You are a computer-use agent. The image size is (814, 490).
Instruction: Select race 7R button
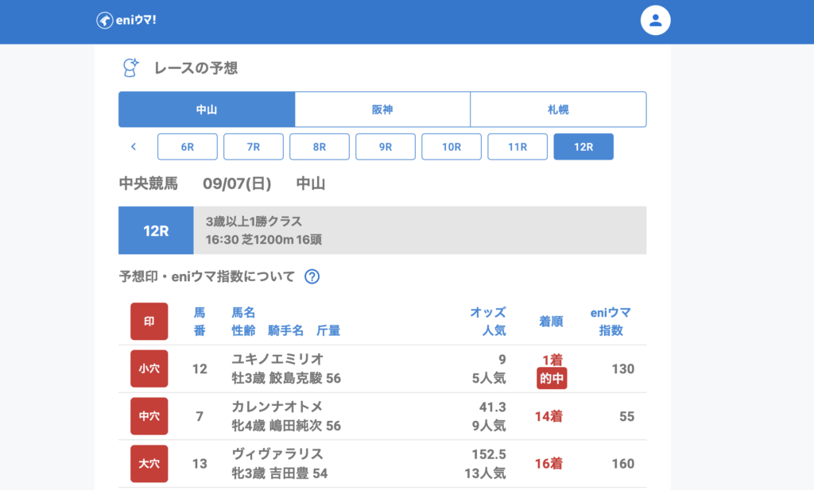(x=254, y=147)
